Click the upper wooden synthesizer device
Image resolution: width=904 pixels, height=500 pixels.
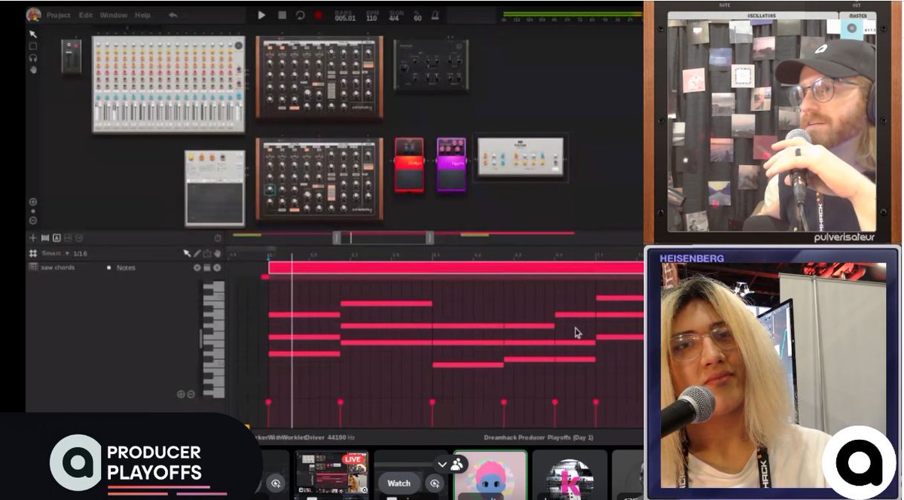[x=319, y=78]
